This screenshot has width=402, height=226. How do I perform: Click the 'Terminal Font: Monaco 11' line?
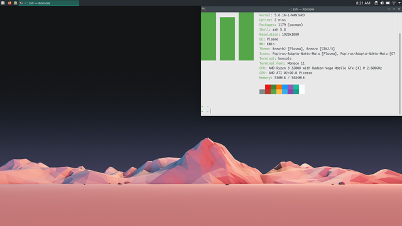tap(282, 63)
